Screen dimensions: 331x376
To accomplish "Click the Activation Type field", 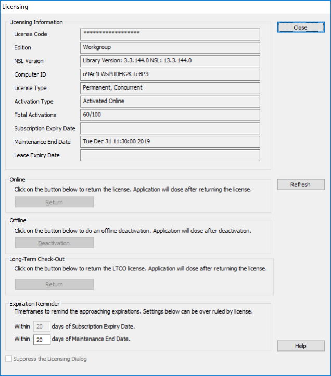I will (170, 102).
